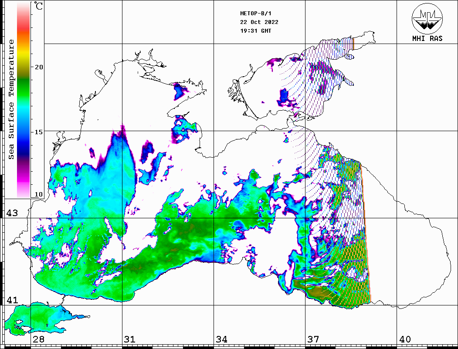The height and width of the screenshot is (349, 458).
Task: Click the vertical Sea Surface Temperature label
Action: pos(11,99)
